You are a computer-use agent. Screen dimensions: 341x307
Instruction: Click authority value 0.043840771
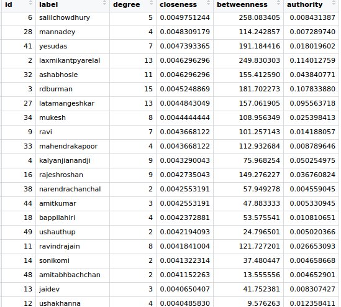click(312, 75)
